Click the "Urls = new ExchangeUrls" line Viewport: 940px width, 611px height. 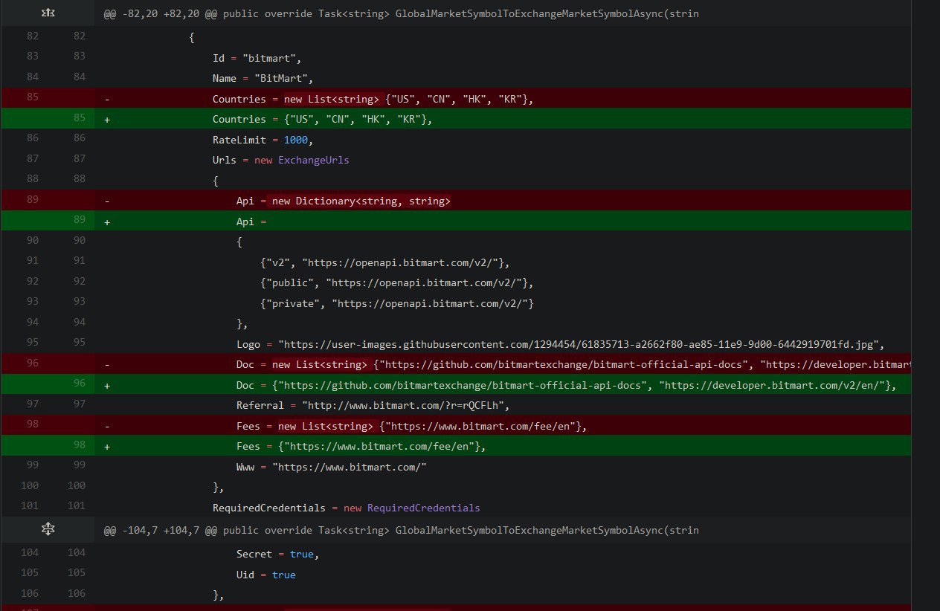point(280,160)
